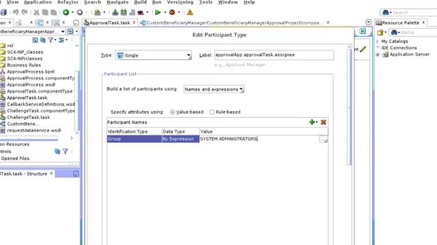Expand the My Catalogs node
Image resolution: width=437 pixels, height=245 pixels.
tap(378, 42)
